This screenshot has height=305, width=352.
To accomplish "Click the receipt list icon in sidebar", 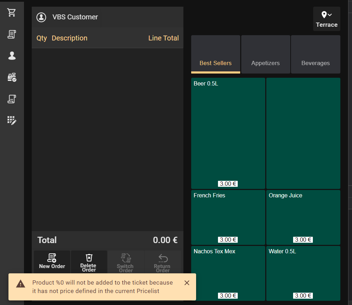I will [12, 34].
